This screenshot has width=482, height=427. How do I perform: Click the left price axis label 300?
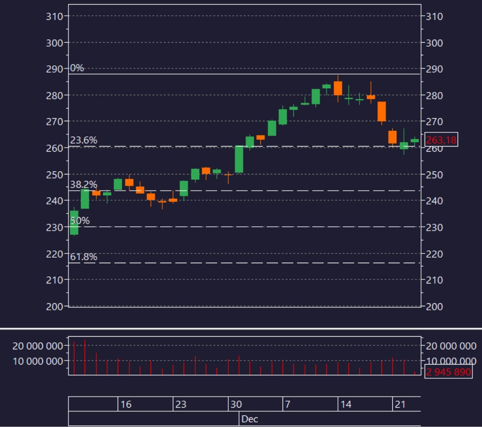click(x=54, y=43)
